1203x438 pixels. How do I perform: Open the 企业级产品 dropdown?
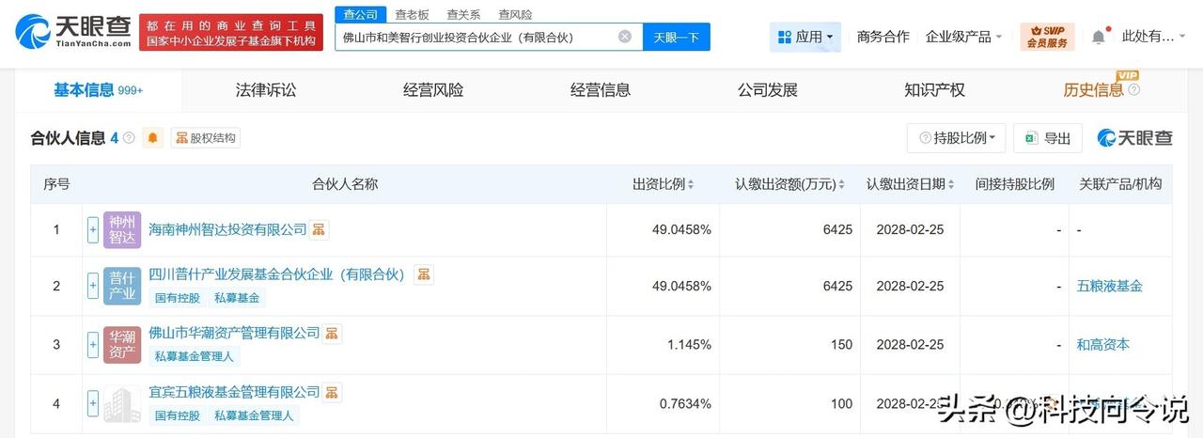[963, 37]
